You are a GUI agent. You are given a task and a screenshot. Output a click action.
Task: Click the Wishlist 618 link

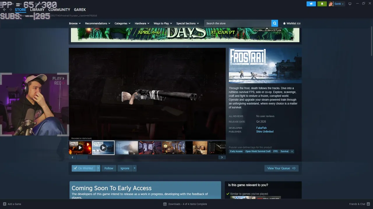pos(292,23)
